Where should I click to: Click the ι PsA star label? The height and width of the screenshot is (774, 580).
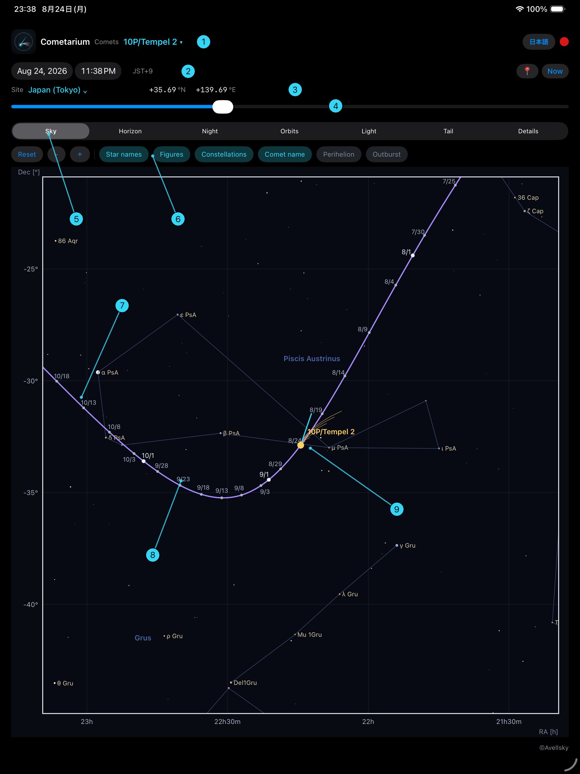click(x=448, y=449)
